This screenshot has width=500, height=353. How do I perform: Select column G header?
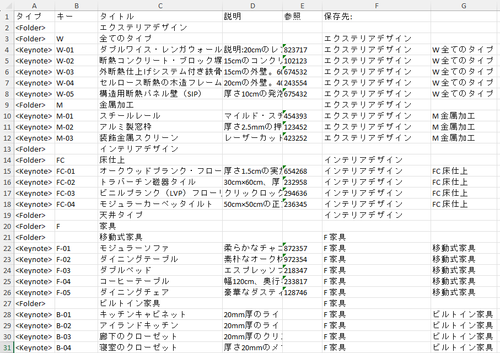[x=463, y=6]
